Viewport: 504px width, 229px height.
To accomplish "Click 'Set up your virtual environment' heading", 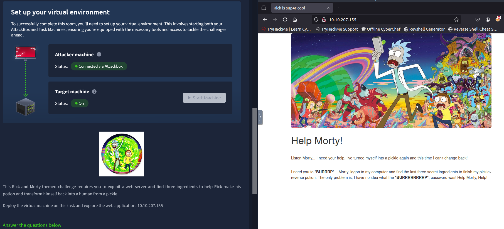I will pyautogui.click(x=60, y=12).
